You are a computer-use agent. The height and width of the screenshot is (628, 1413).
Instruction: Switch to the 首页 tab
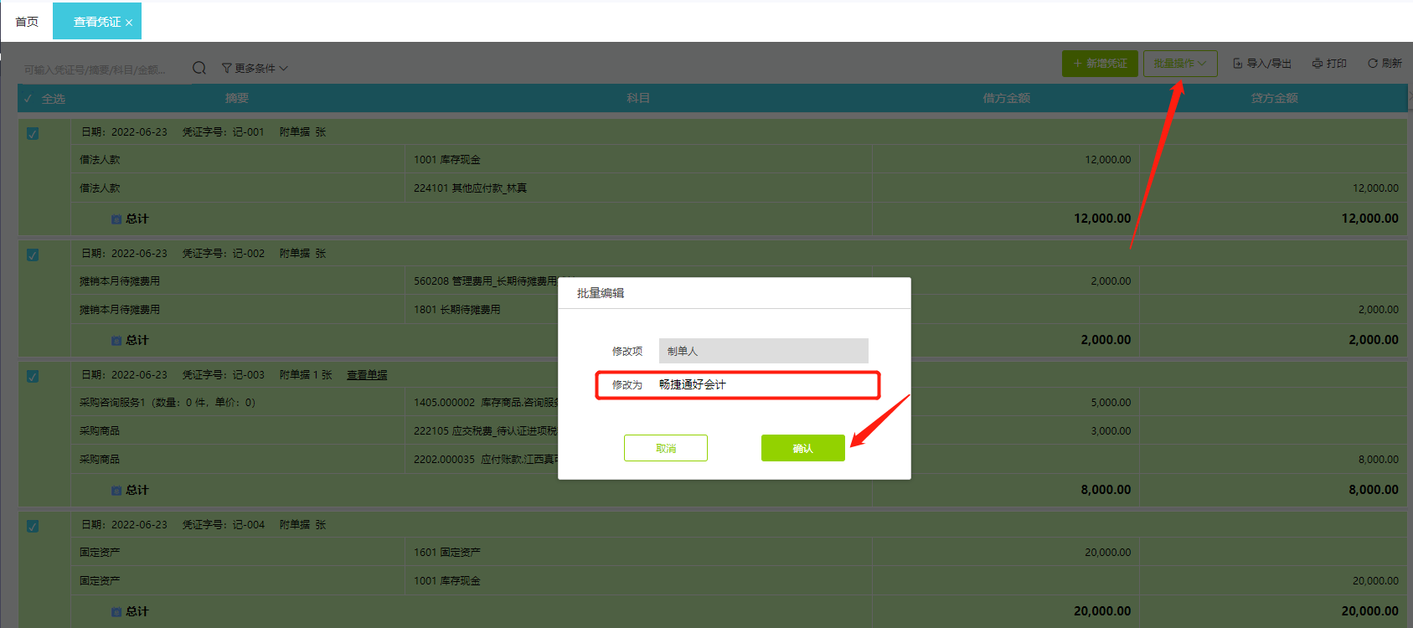[x=27, y=21]
